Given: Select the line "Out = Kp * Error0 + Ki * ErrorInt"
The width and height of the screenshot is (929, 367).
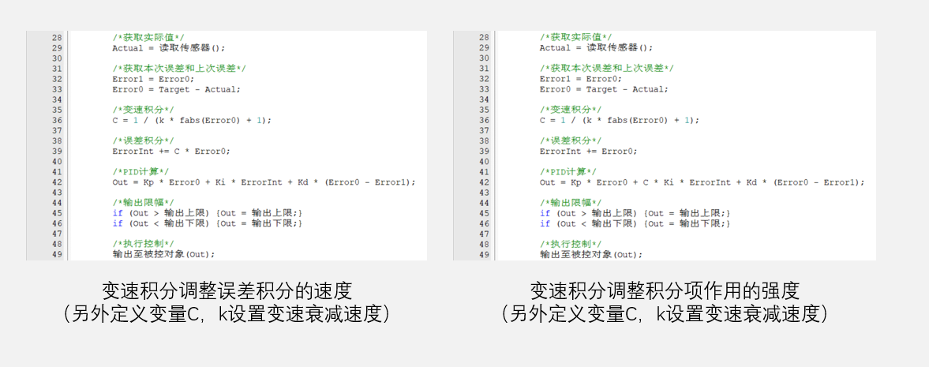Looking at the screenshot, I should (264, 182).
